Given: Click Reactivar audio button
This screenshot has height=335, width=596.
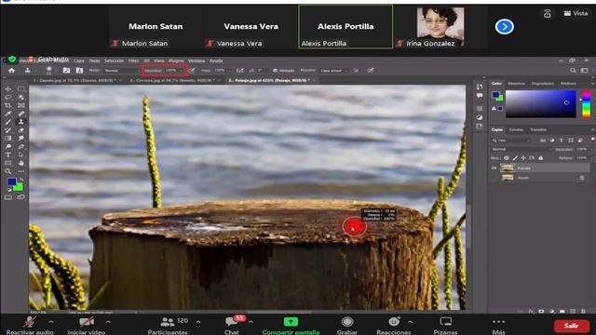Looking at the screenshot, I should (x=30, y=326).
